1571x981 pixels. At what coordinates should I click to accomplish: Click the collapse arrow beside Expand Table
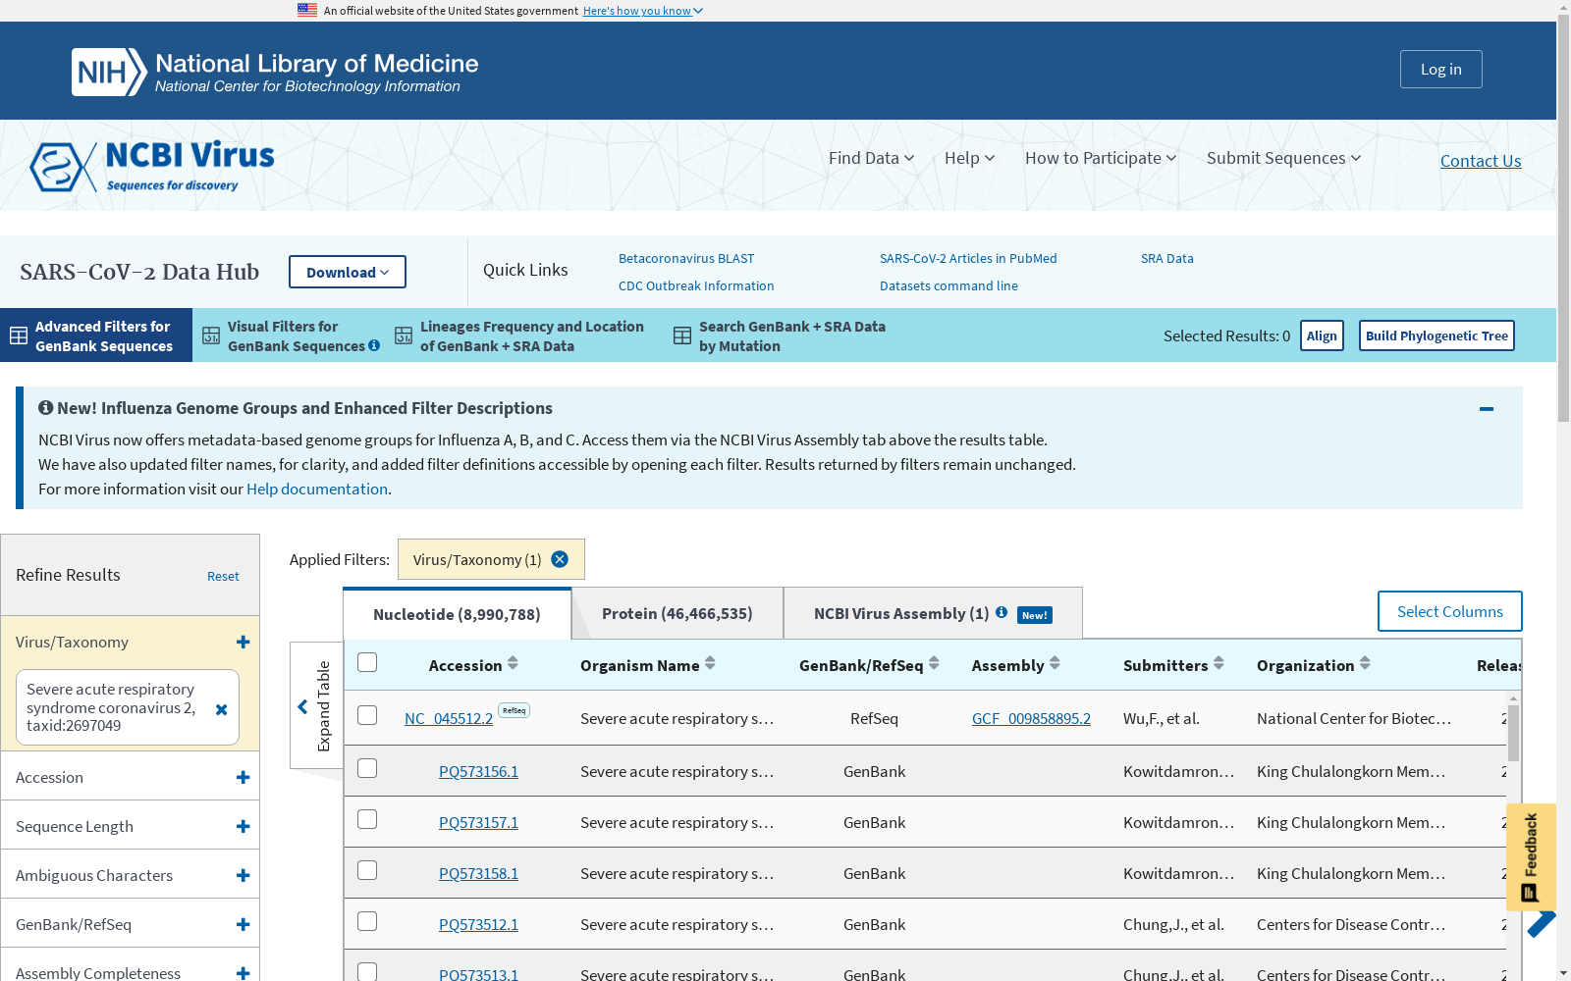point(302,706)
